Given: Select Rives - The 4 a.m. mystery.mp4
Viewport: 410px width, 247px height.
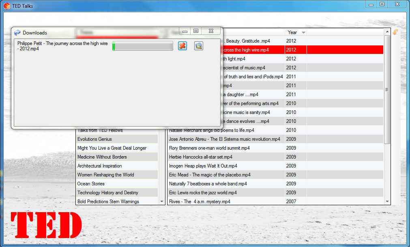Looking at the screenshot, I should point(276,202).
